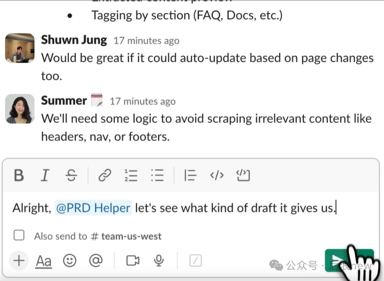
Task: Apply blockquote formatting
Action: coord(190,176)
